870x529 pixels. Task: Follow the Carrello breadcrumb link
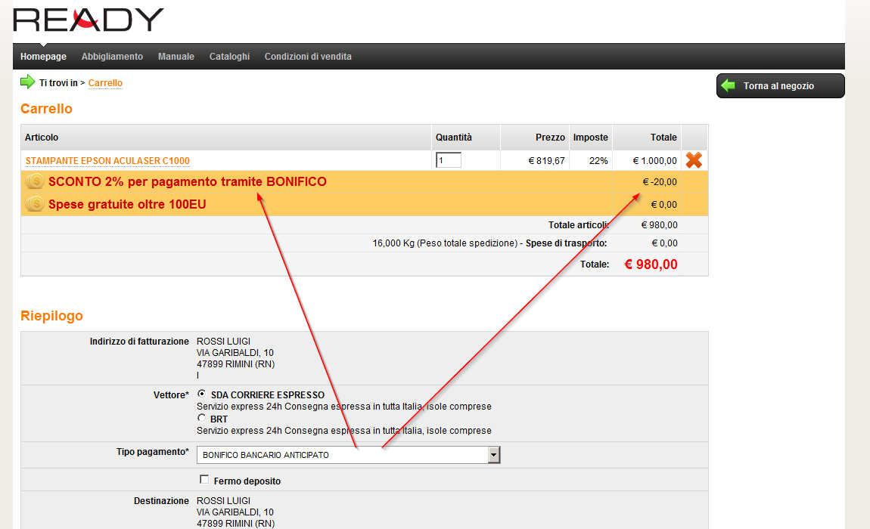[x=105, y=83]
